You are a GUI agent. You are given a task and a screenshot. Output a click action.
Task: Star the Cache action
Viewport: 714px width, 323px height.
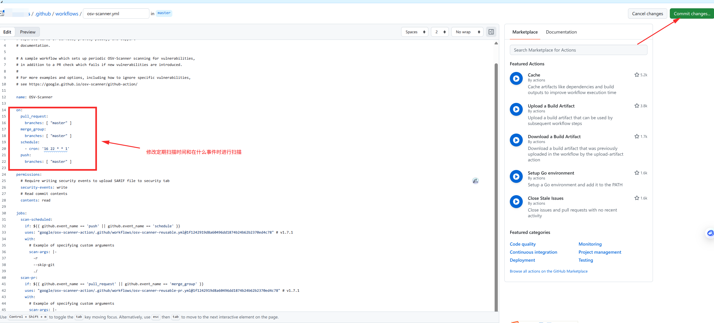click(637, 75)
